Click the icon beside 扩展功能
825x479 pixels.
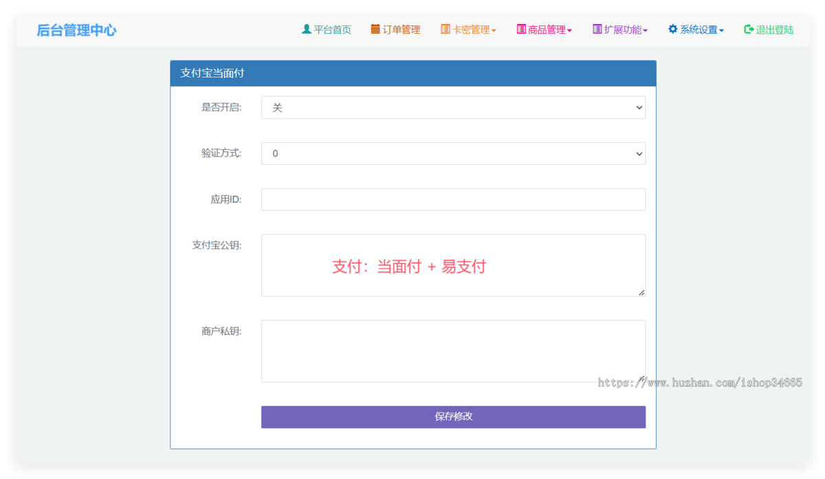point(597,29)
